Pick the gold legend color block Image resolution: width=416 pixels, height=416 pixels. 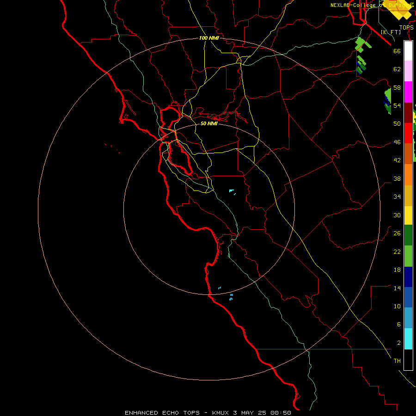(408, 196)
